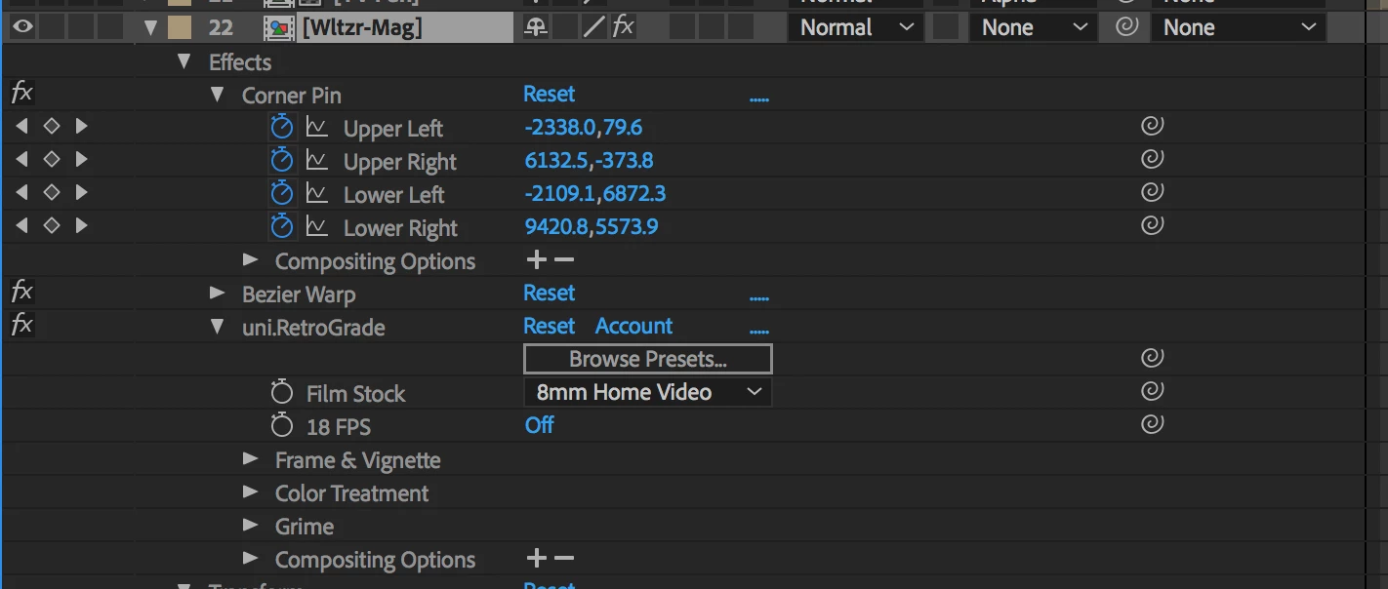The image size is (1388, 589).
Task: Show graph editor icon for Upper Right
Action: point(316,160)
